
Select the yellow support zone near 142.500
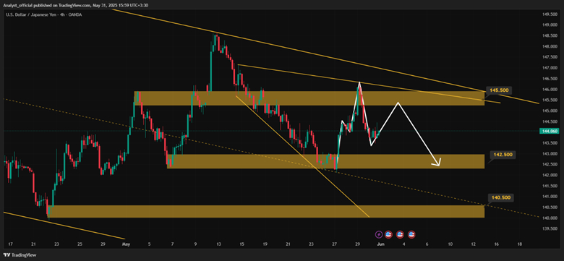[x=325, y=161]
